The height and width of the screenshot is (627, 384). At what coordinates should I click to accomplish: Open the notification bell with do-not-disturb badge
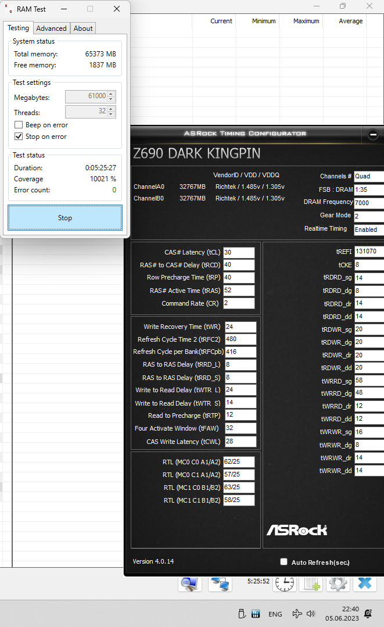368,614
